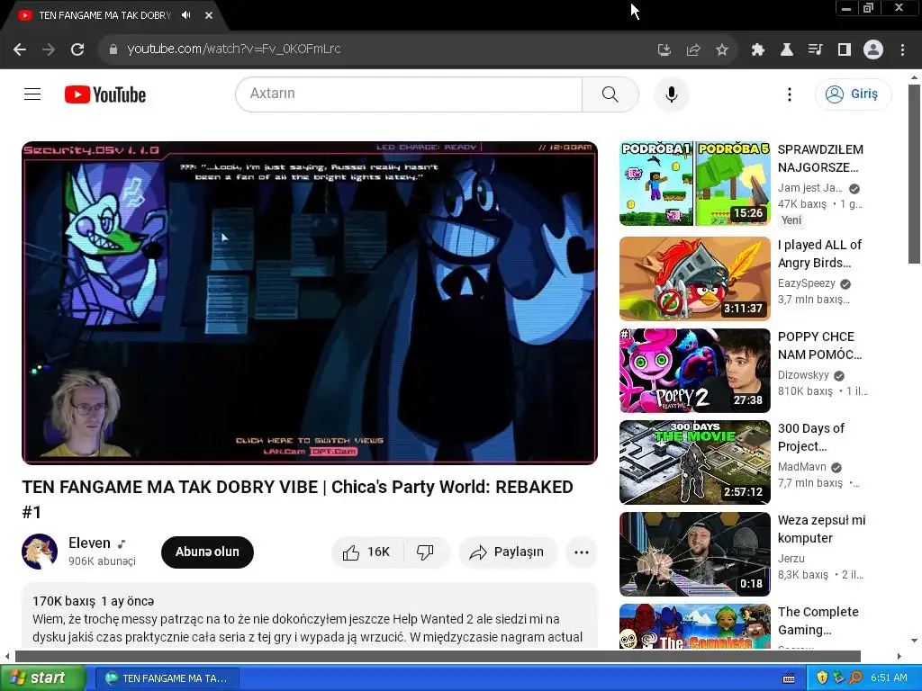Image resolution: width=922 pixels, height=691 pixels.
Task: Select the TEN FANGAME MA TAK DOBRY tab
Action: click(104, 15)
